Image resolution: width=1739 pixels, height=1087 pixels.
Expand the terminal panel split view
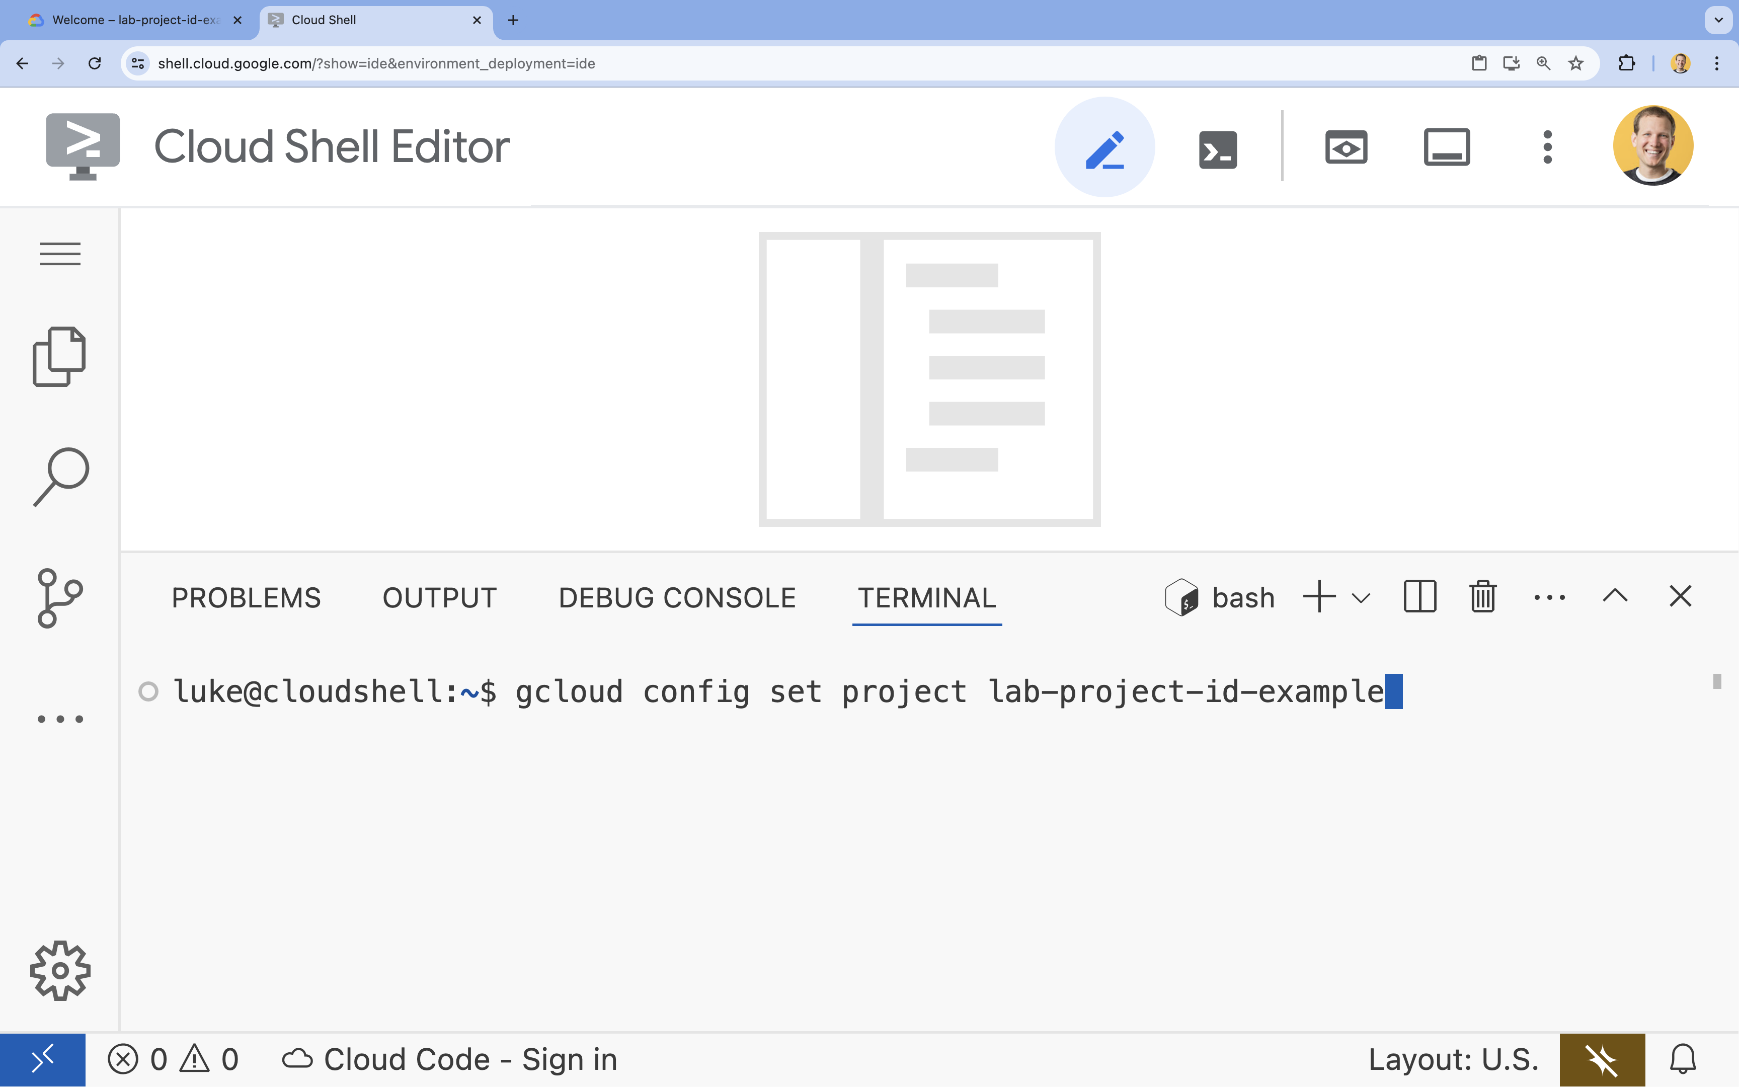[1420, 596]
